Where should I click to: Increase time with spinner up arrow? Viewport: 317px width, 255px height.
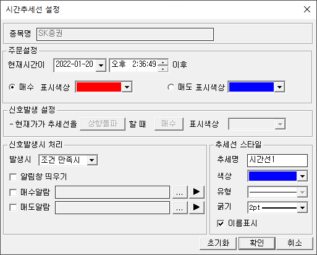[x=163, y=63]
